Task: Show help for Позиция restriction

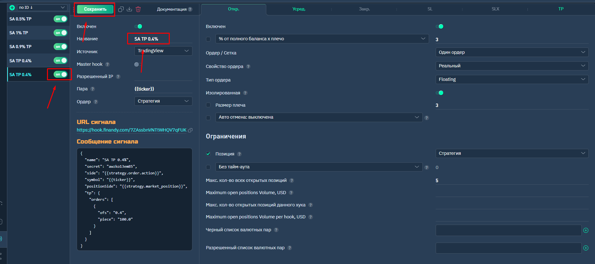Action: coord(239,154)
